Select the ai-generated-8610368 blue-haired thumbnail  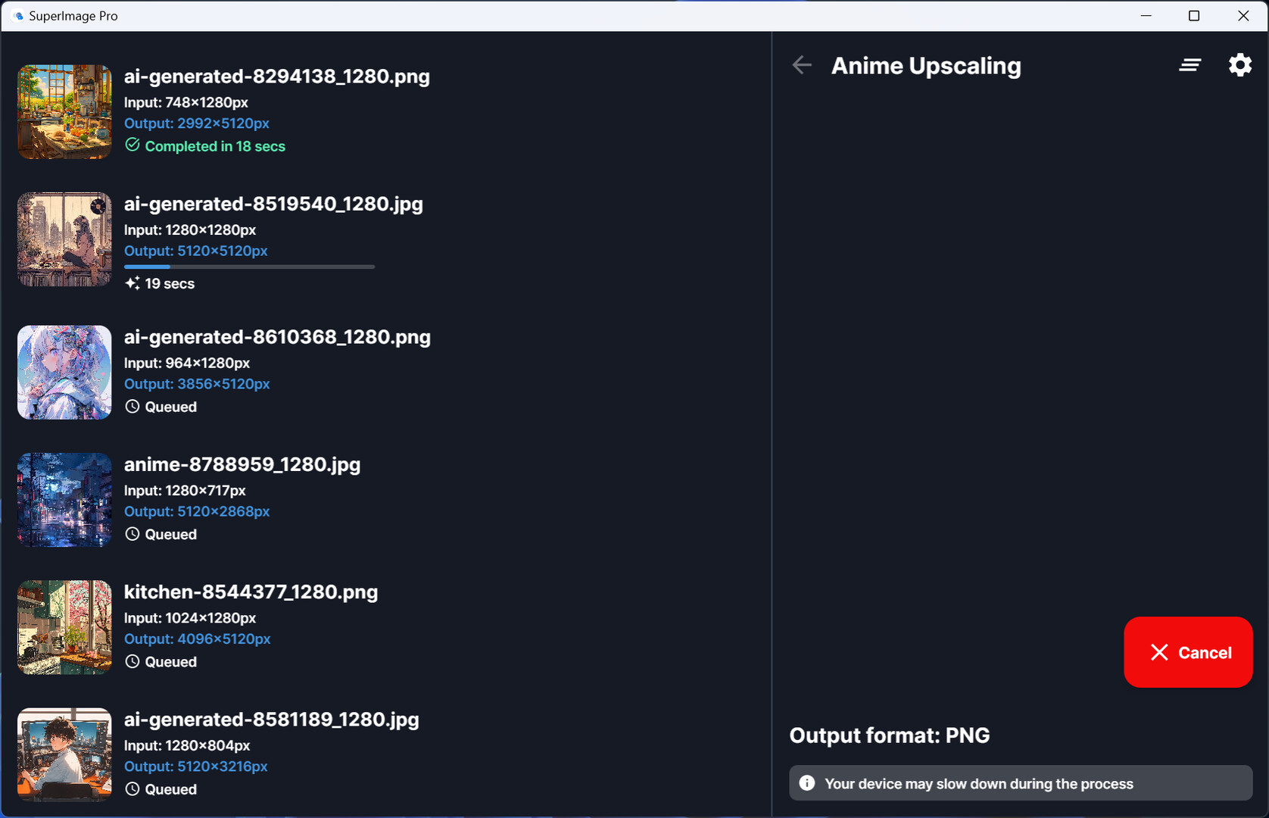coord(64,373)
